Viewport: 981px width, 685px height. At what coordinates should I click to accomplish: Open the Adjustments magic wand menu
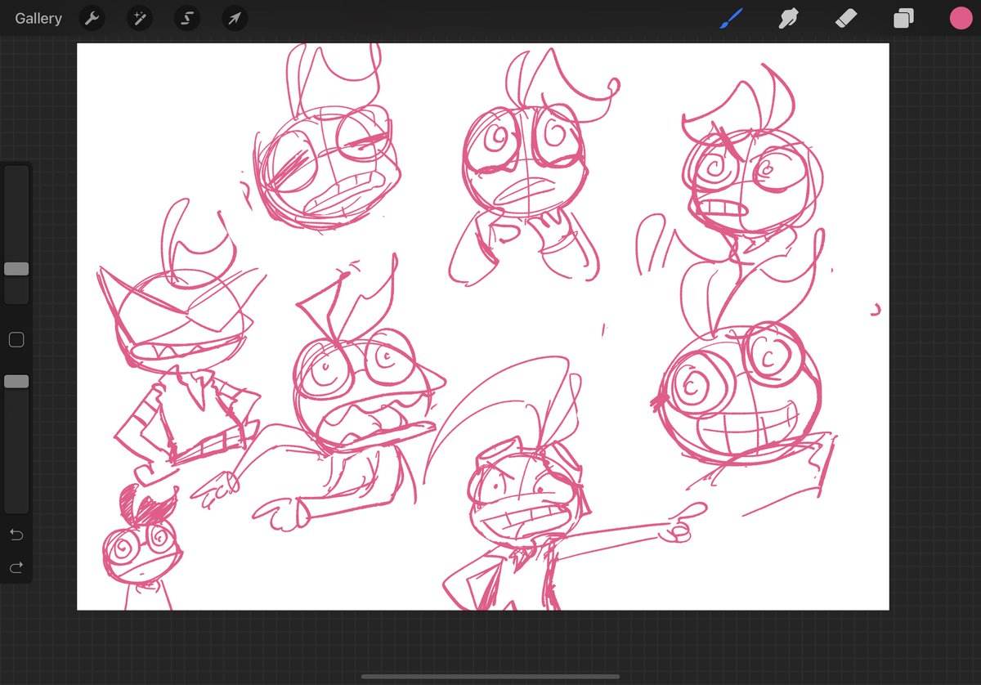pyautogui.click(x=140, y=19)
